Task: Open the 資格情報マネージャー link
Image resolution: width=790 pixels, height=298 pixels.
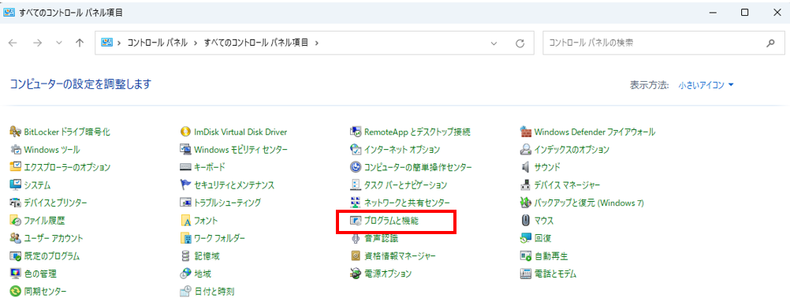Action: point(400,255)
